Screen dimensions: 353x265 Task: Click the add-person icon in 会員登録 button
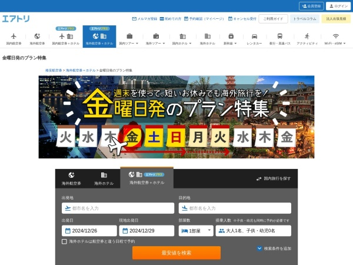(x=304, y=6)
